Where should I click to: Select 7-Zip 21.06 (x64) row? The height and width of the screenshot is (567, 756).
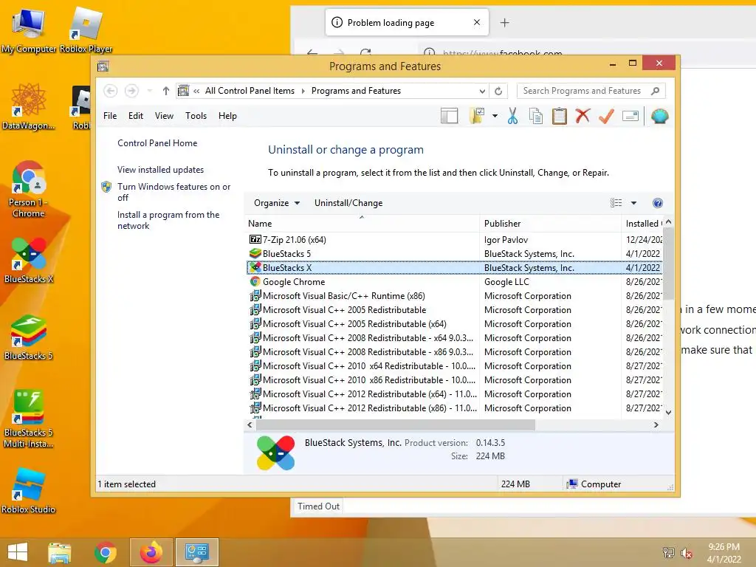[x=454, y=240]
